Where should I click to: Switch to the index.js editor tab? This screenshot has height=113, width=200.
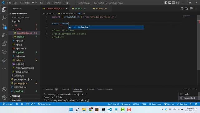pyautogui.click(x=100, y=8)
